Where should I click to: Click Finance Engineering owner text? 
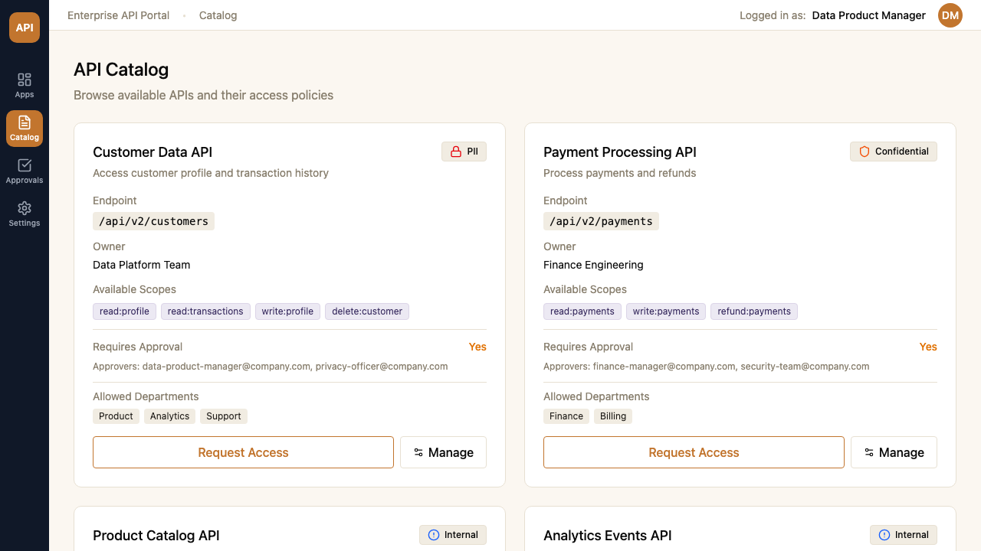(x=593, y=265)
